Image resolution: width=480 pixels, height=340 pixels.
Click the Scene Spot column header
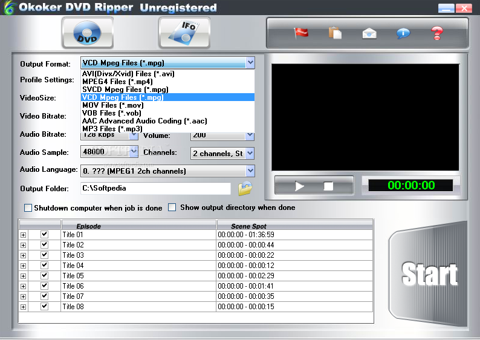(294, 226)
